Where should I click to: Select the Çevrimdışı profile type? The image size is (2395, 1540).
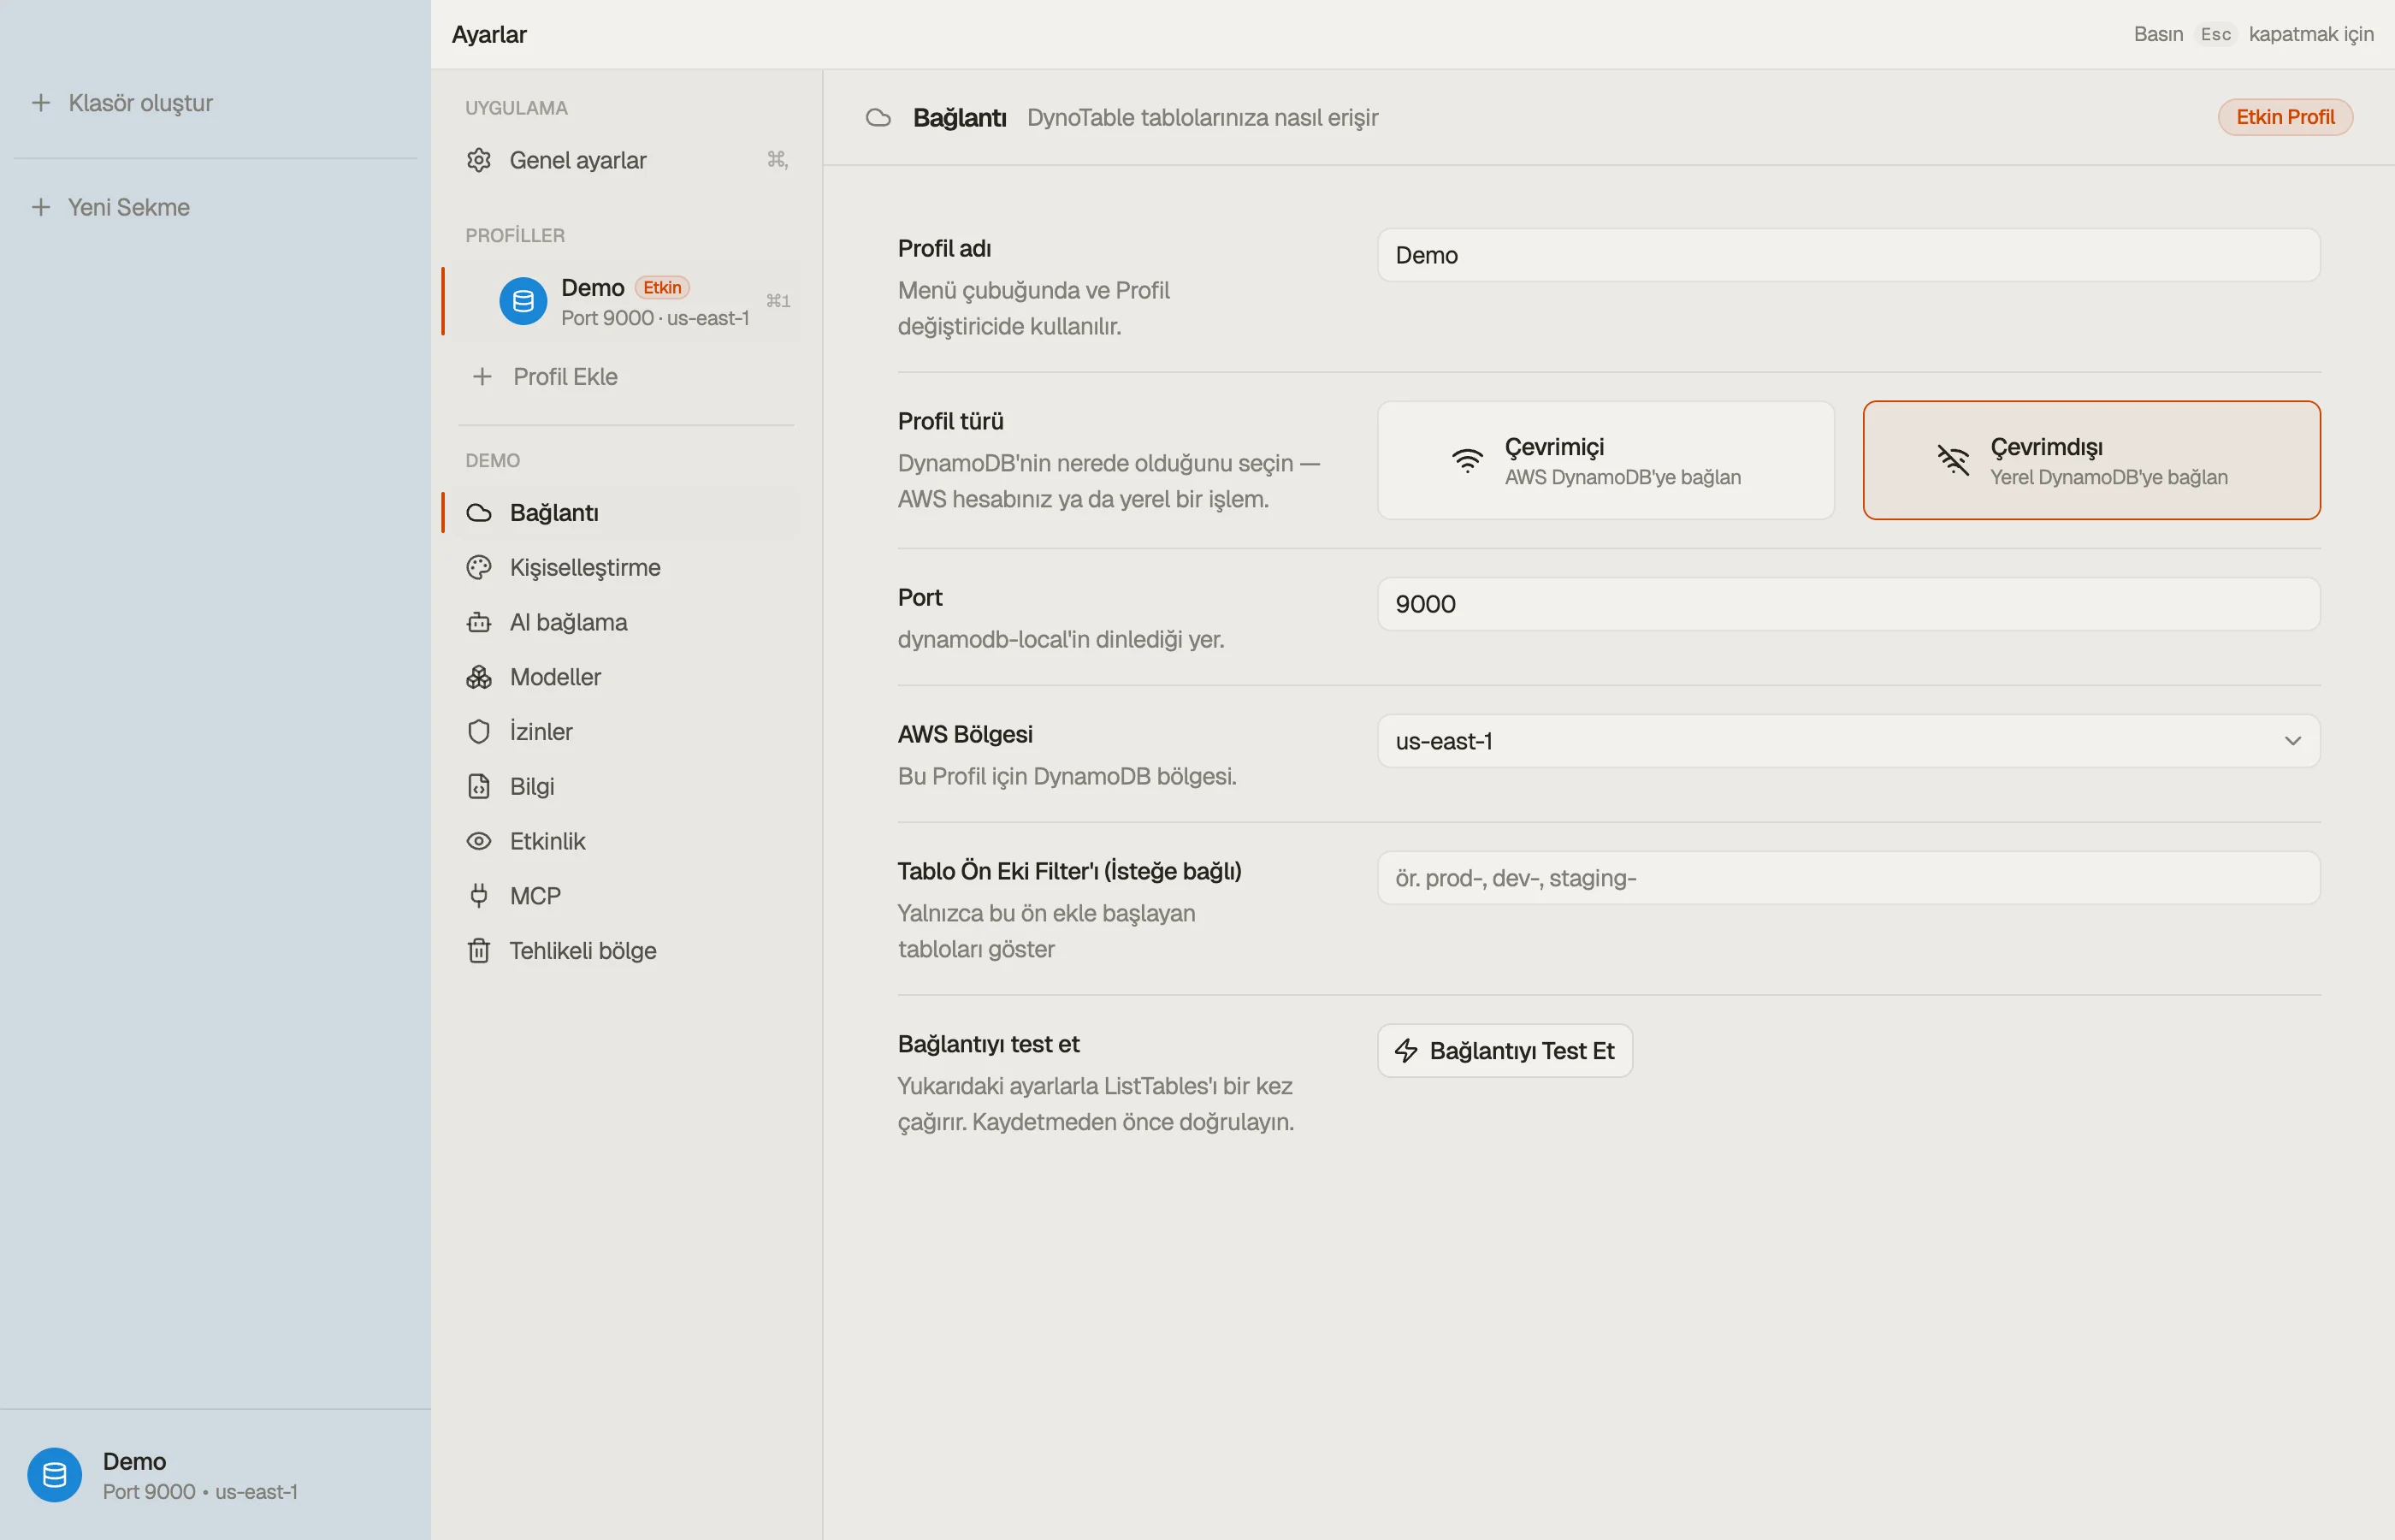(2091, 460)
